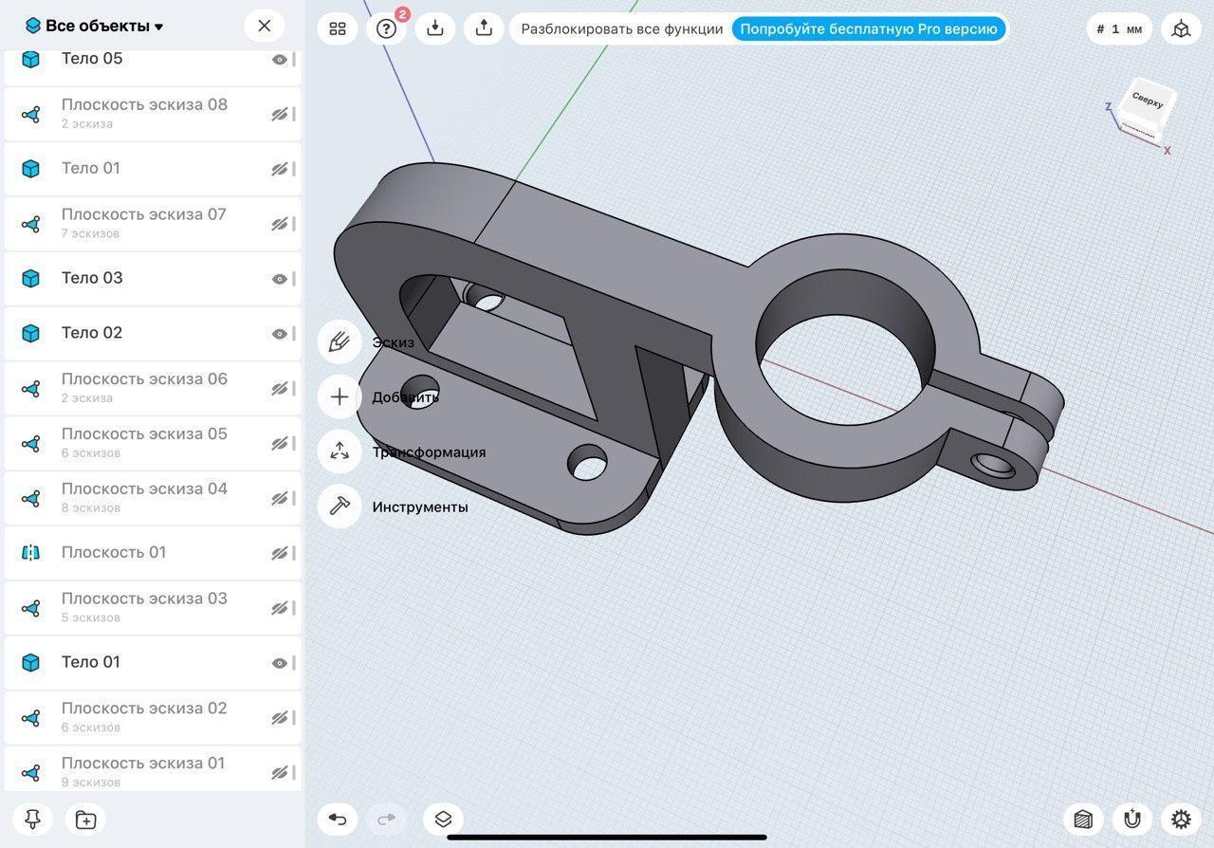The image size is (1214, 848).
Task: Select the Плоскость эскиза 03 row
Action: pyautogui.click(x=153, y=608)
